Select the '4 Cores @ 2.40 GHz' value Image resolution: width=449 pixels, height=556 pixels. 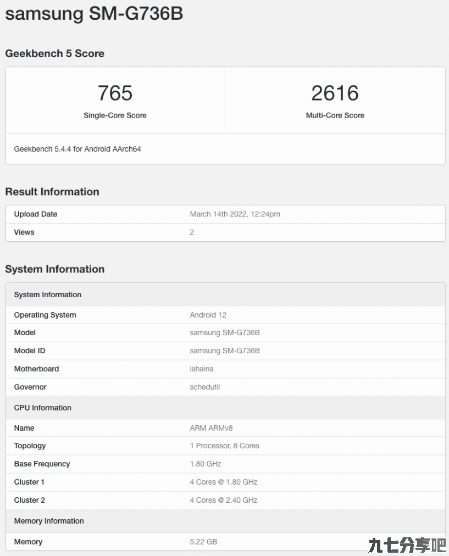[x=224, y=500]
